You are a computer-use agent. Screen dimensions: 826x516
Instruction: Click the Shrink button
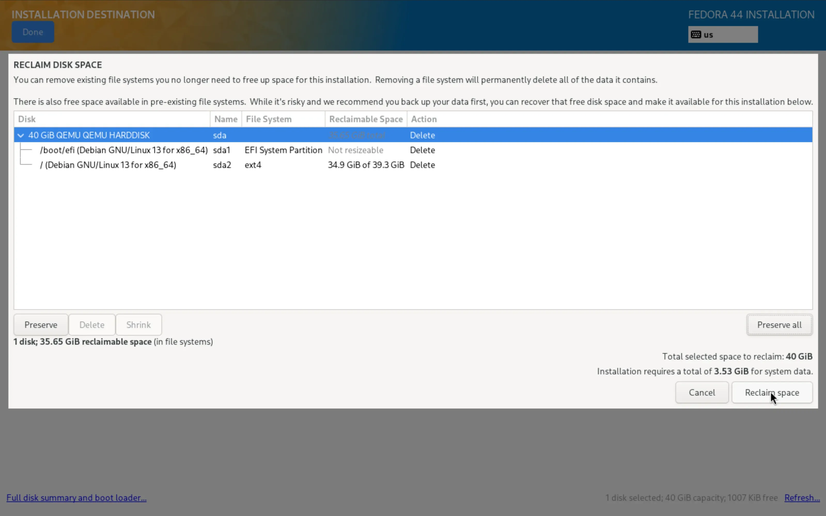(139, 325)
